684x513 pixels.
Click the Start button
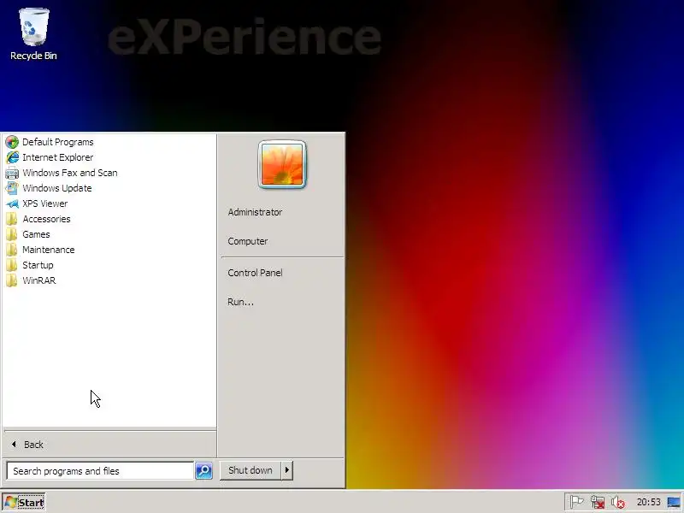point(24,502)
